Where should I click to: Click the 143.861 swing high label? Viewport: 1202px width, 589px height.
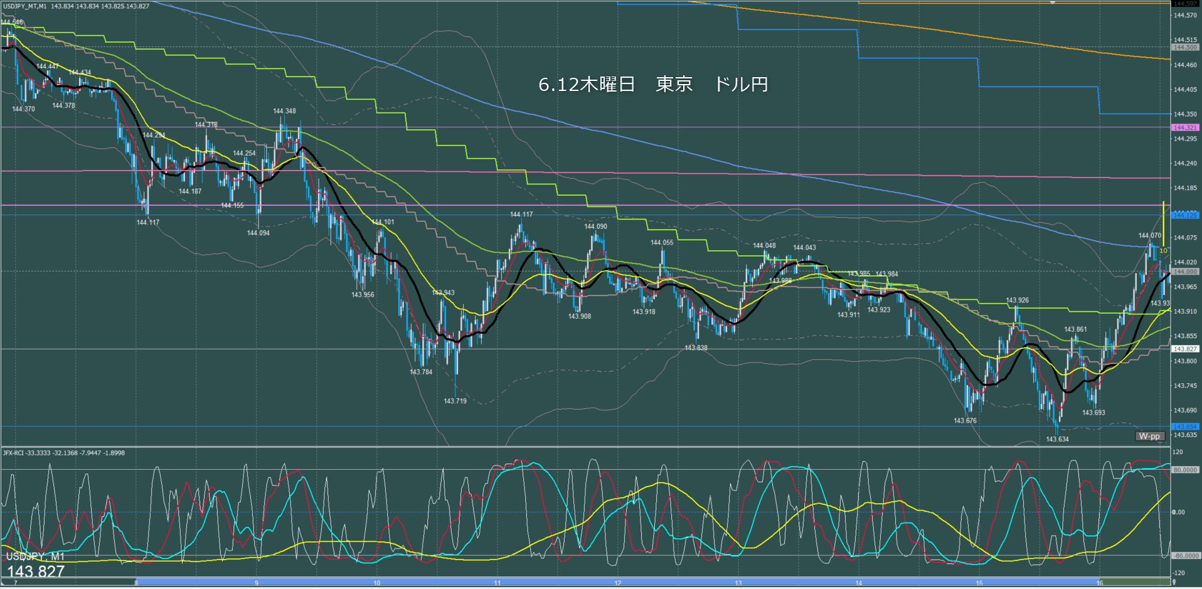click(x=1075, y=329)
